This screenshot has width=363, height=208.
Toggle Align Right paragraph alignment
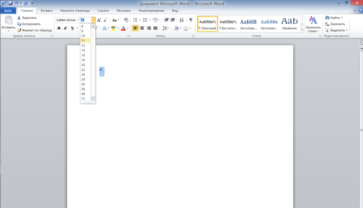[x=149, y=28]
